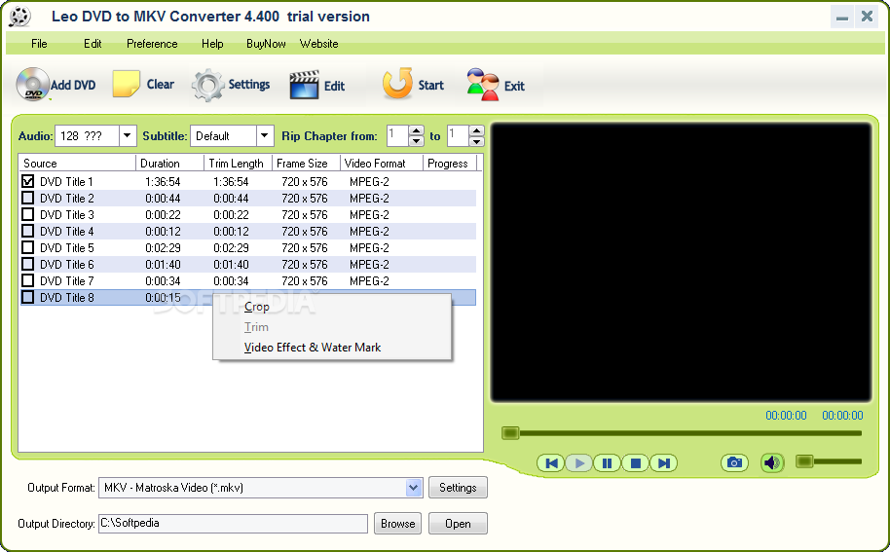Screen dimensions: 890x552
Task: Click the Source column header
Action: [x=77, y=164]
